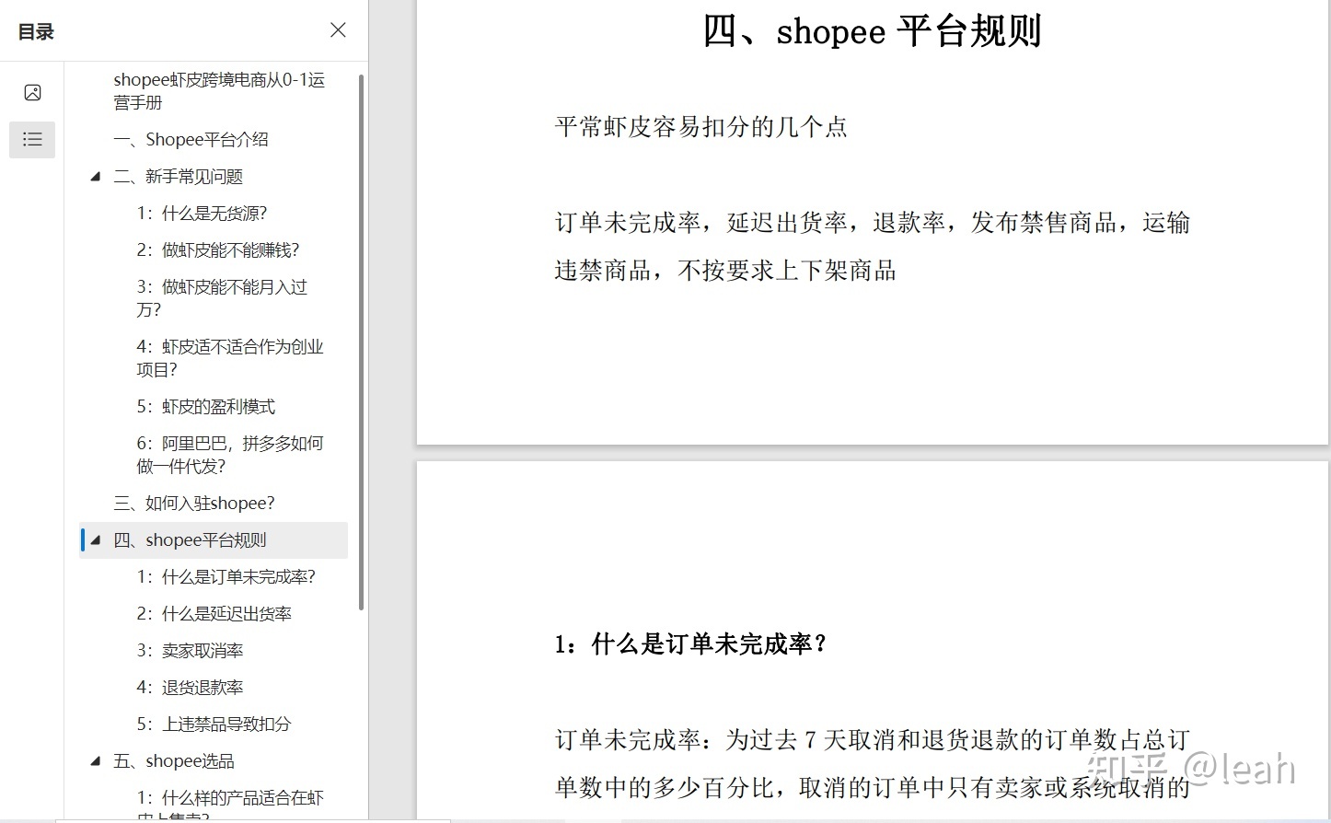Close the 目录 outline panel
The image size is (1331, 823).
point(338,30)
